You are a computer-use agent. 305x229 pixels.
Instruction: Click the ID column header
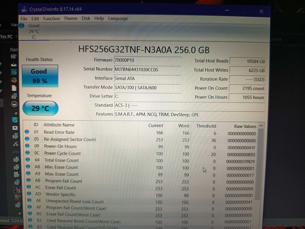(36, 125)
